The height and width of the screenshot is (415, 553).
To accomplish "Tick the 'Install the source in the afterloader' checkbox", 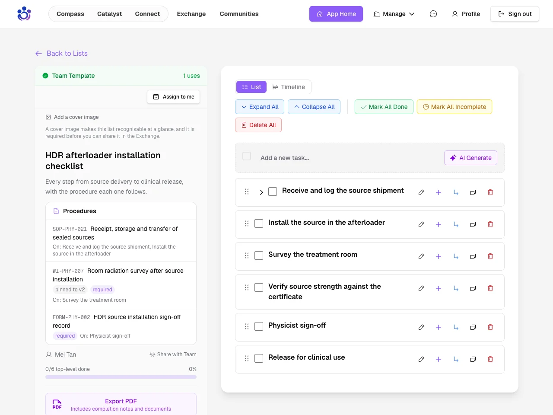I will pos(259,223).
